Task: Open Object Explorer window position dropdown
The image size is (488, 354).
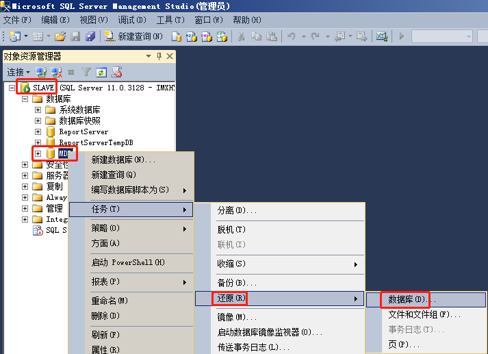Action: (x=149, y=56)
